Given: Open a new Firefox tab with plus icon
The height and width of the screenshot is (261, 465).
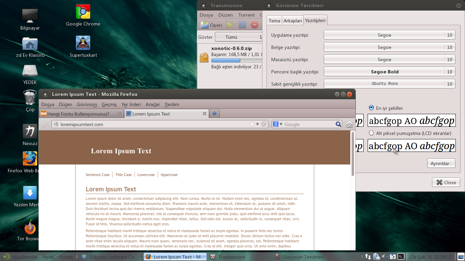Looking at the screenshot, I should point(214,114).
